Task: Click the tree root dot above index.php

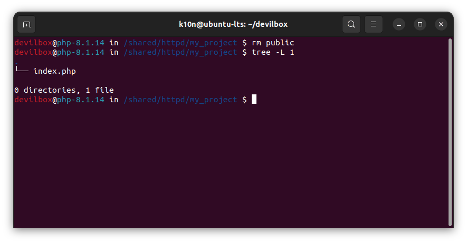Action: pos(16,63)
